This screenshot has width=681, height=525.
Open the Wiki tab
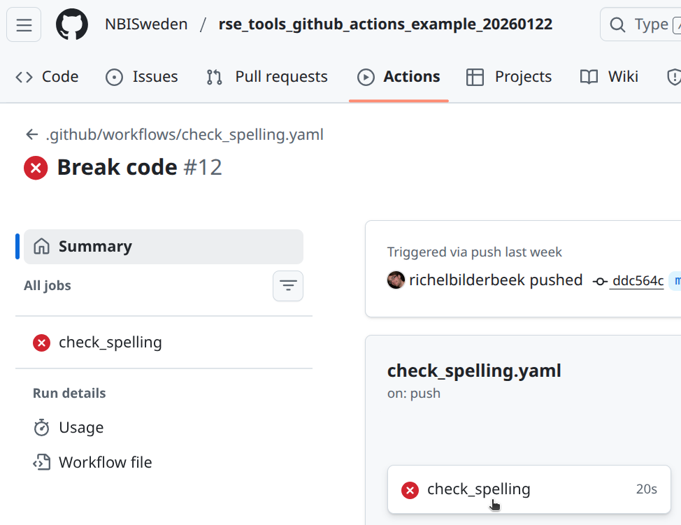[x=609, y=77]
